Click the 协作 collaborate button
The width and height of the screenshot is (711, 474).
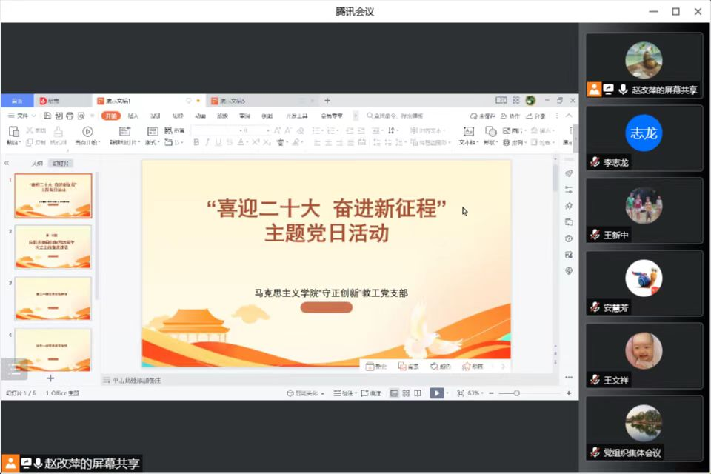510,116
